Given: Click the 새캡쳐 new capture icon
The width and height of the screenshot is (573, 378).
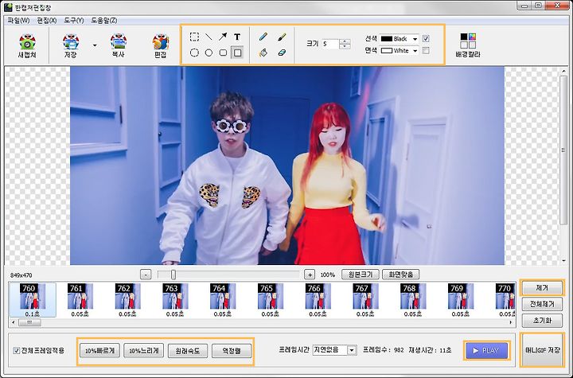Looking at the screenshot, I should tap(27, 45).
